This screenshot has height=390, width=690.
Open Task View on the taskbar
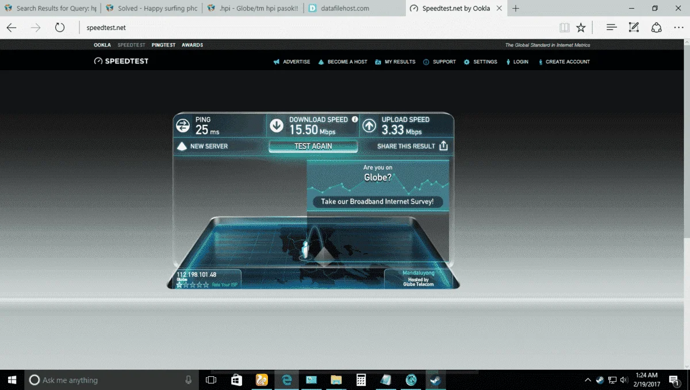211,380
